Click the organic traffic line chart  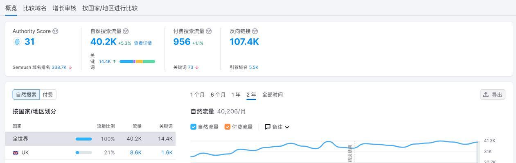tap(334, 149)
